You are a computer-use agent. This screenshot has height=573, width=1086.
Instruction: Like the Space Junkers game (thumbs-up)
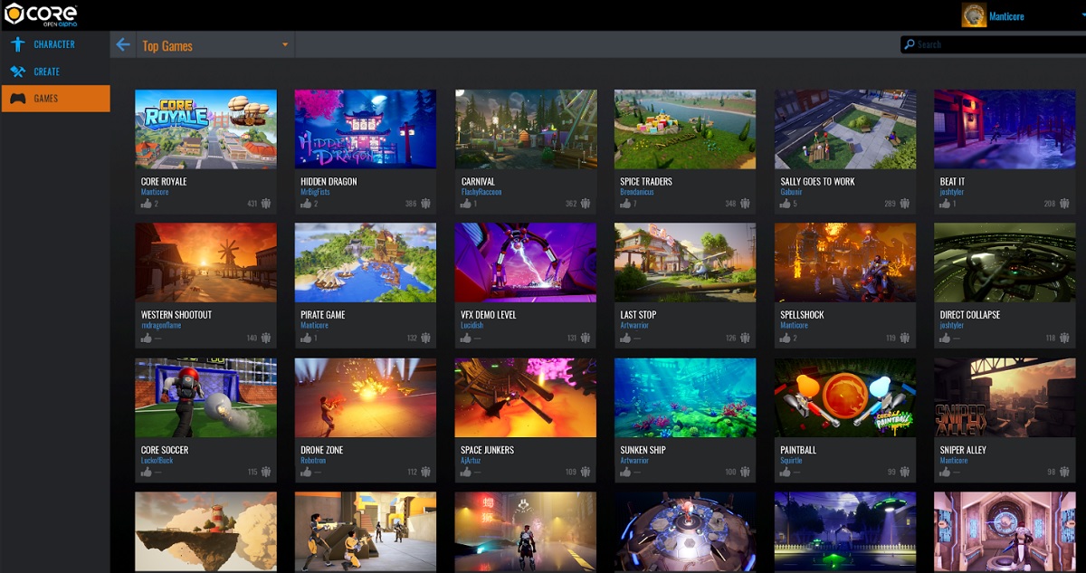click(466, 472)
